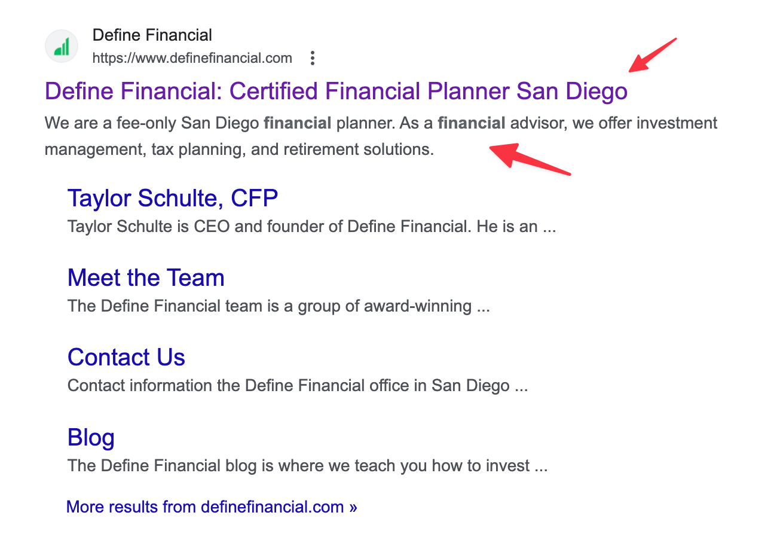Click the snippet mentioning award-winning team

coord(279,306)
